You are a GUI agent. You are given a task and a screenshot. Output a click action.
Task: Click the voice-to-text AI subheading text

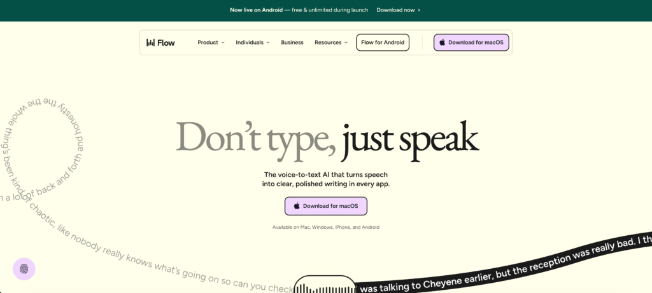[326, 179]
